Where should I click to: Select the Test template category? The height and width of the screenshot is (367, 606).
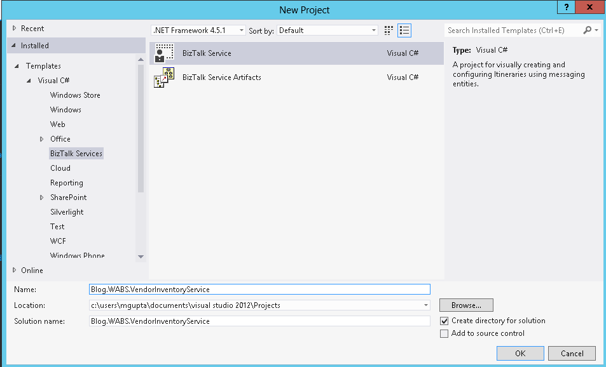click(57, 227)
